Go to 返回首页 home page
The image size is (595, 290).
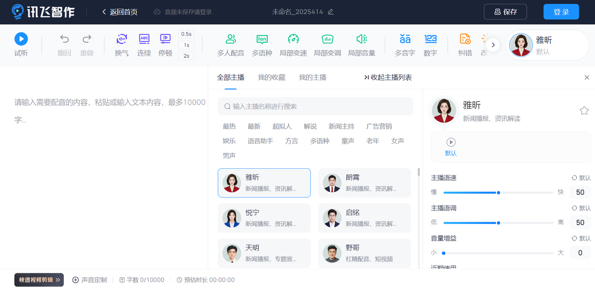click(x=119, y=12)
